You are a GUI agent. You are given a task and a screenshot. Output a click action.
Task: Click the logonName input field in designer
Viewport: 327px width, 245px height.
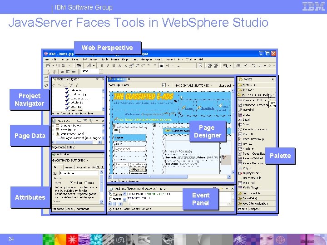coord(130,149)
